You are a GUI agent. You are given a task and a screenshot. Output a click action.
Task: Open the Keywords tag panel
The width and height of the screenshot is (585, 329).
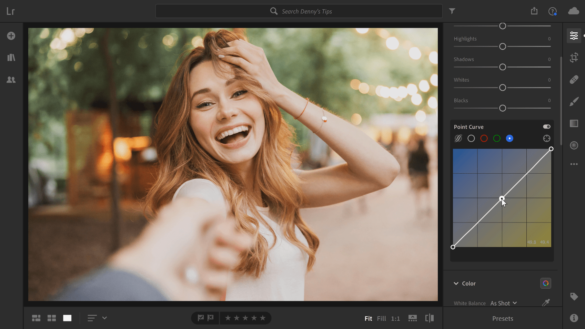[x=574, y=296]
